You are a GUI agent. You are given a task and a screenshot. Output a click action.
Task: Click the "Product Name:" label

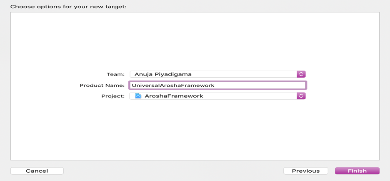102,85
